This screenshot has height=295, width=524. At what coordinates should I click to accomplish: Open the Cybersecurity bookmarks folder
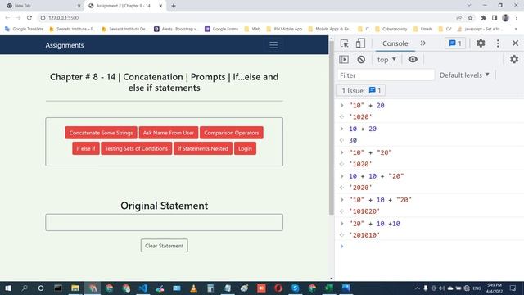(391, 29)
